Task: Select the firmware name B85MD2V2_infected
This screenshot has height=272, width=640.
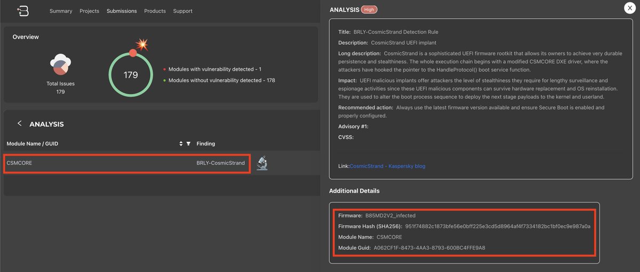Action: click(390, 215)
